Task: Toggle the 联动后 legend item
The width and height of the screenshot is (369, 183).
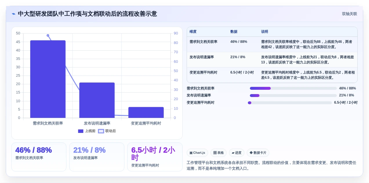Action: tap(107, 131)
